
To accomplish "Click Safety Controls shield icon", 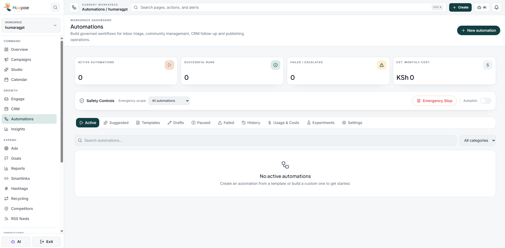I will coord(82,101).
